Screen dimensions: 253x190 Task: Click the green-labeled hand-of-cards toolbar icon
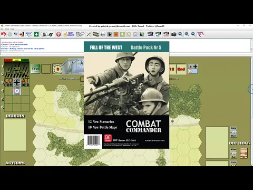[158, 34]
